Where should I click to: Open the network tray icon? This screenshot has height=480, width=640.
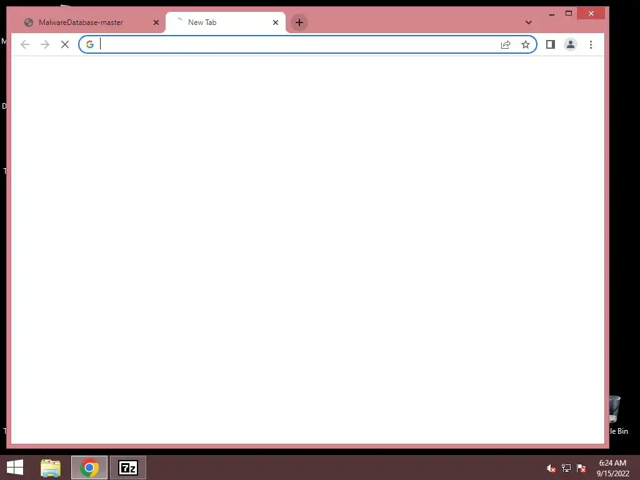coord(566,468)
